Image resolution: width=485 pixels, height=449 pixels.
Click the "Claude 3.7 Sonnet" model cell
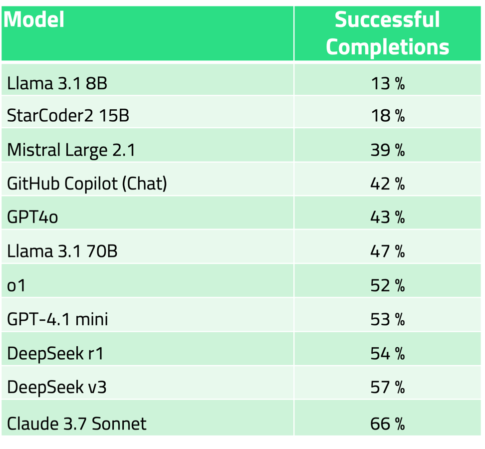76,424
